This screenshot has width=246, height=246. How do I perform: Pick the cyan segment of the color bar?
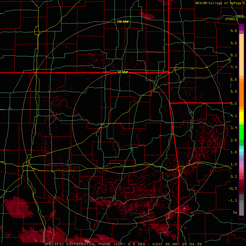(241, 150)
